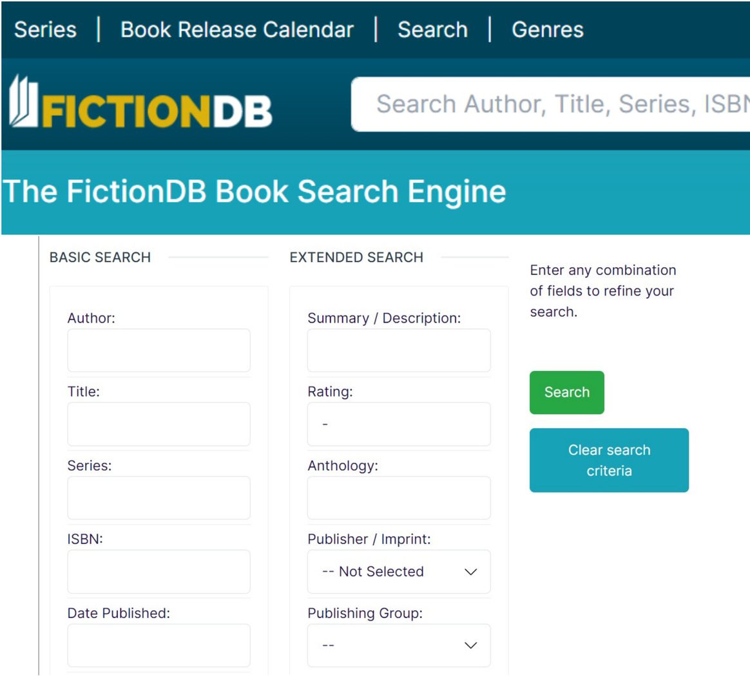Expand the Publishing Group dropdown
This screenshot has width=750, height=676.
click(x=398, y=645)
